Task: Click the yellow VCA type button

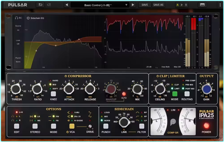Action: click(x=72, y=126)
